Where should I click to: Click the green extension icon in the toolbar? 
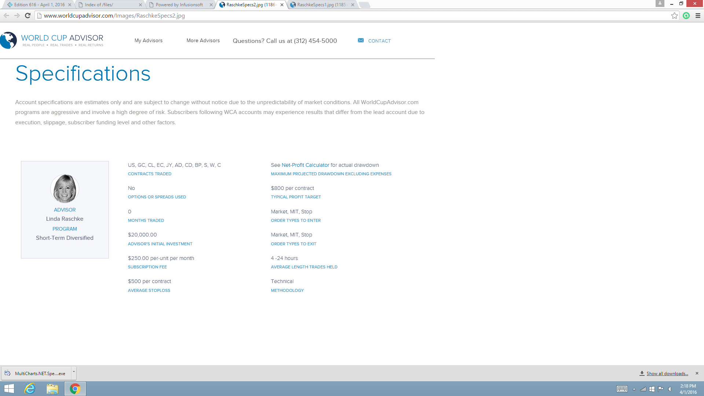click(686, 15)
